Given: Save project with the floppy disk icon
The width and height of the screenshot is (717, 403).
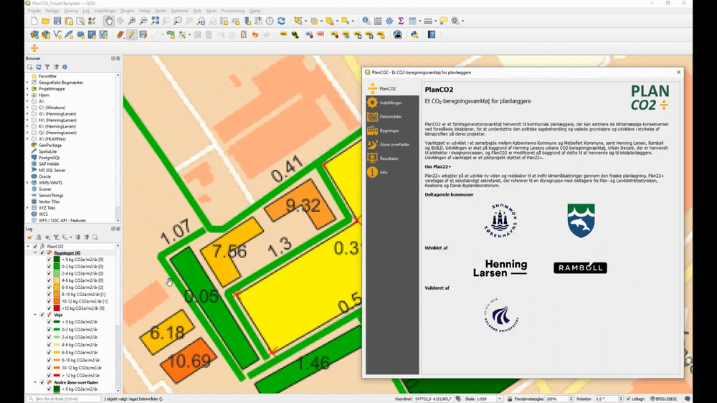Looking at the screenshot, I should pyautogui.click(x=57, y=21).
